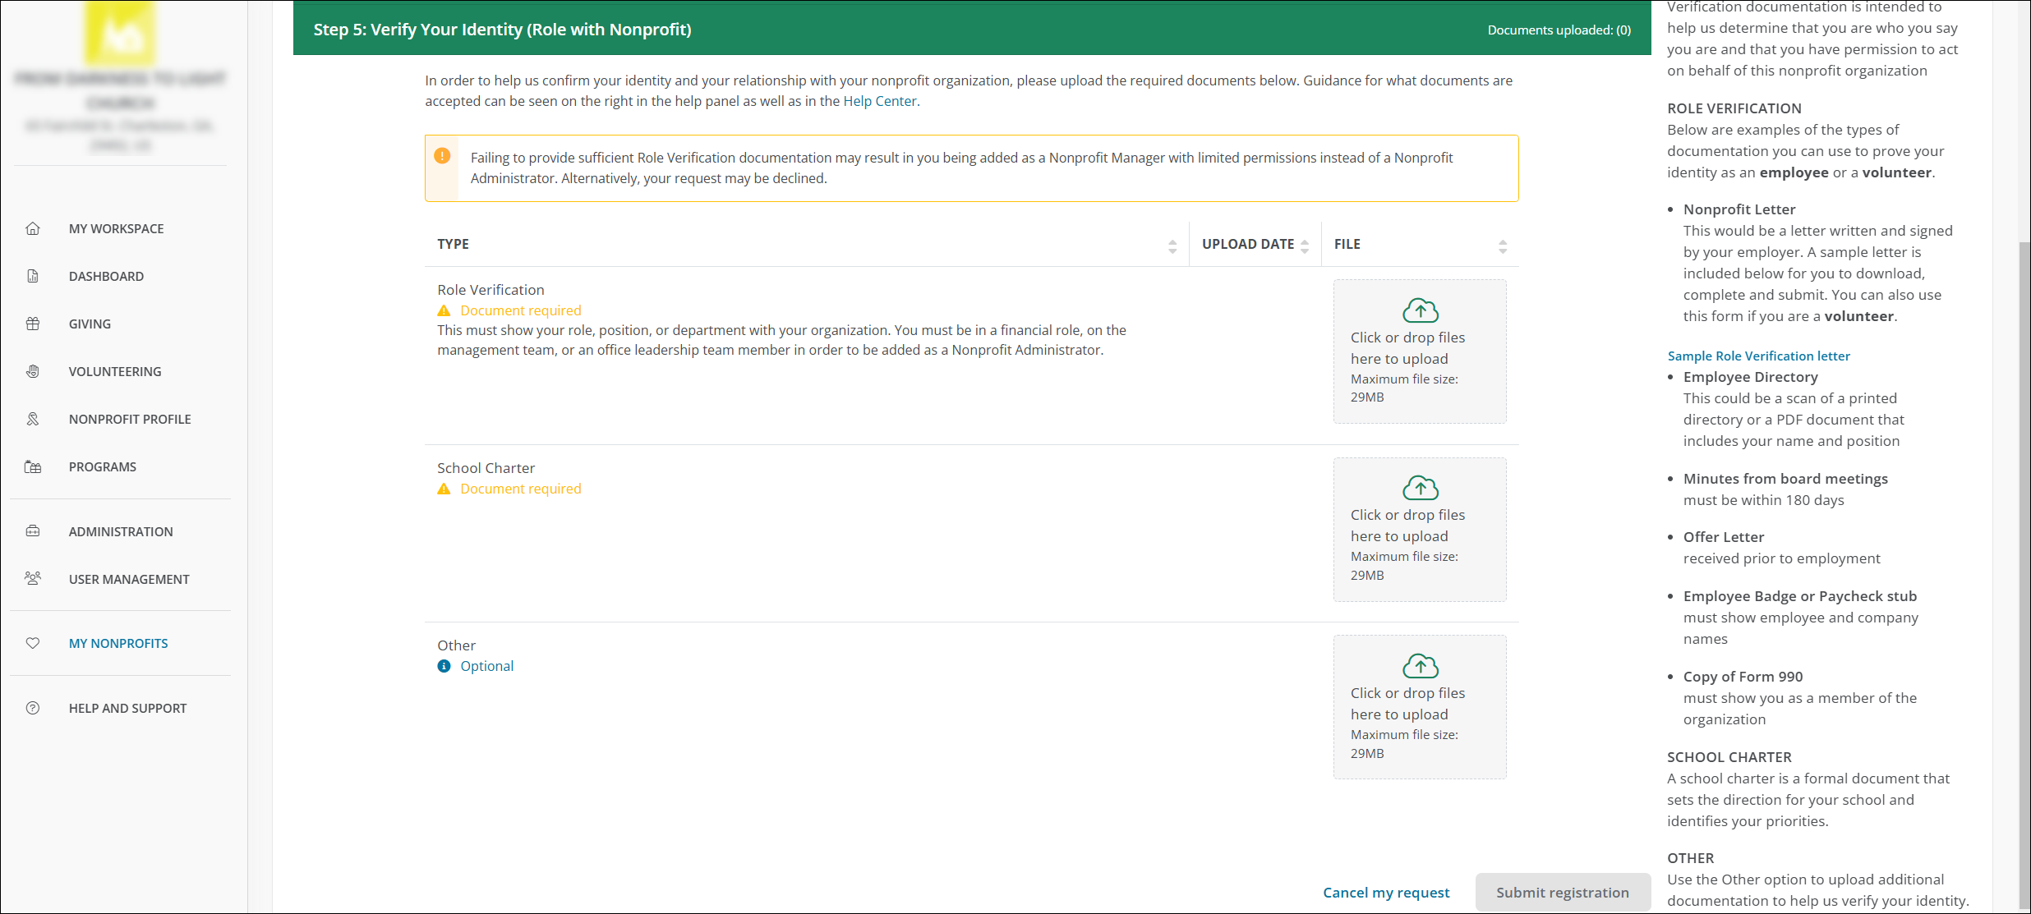Sort table by Type column

[1172, 246]
